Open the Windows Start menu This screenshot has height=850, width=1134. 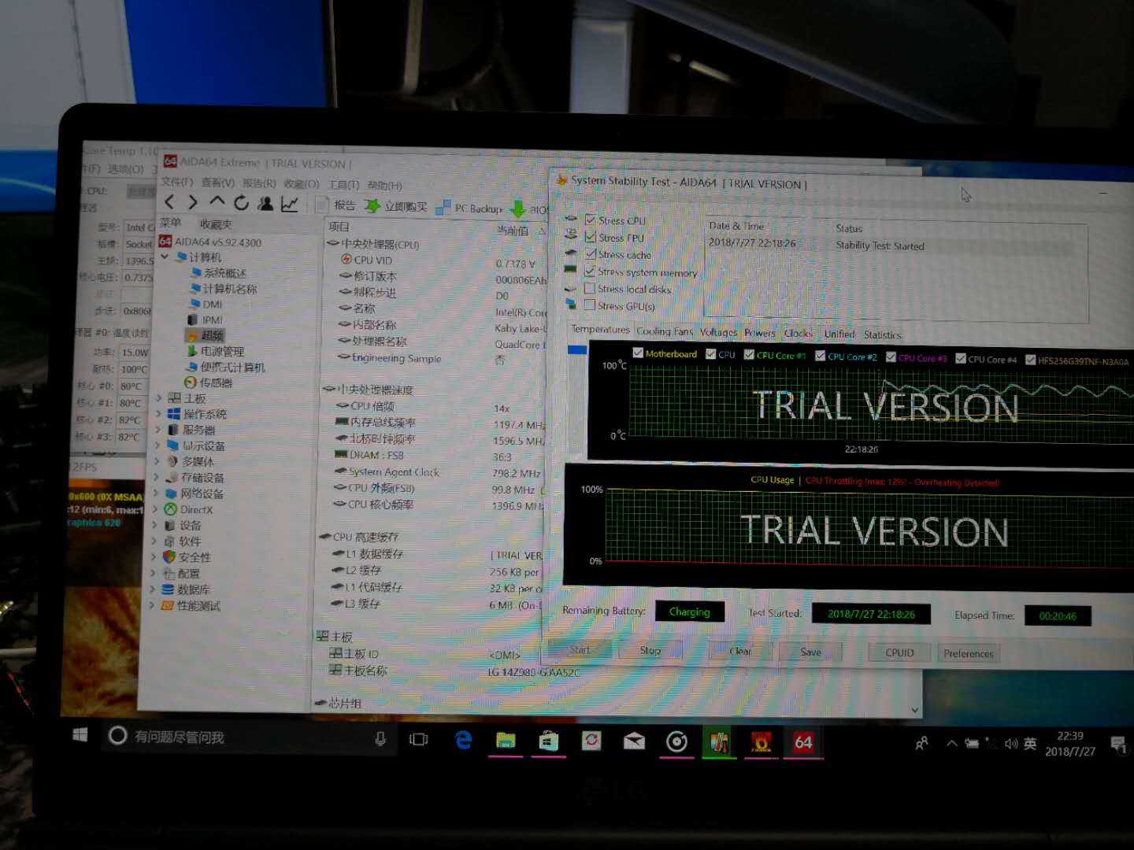(80, 735)
